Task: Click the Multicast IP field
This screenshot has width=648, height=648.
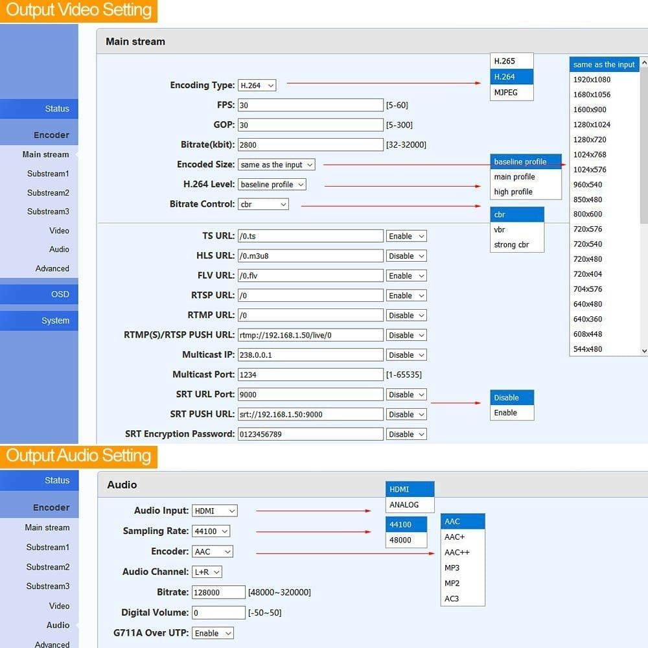Action: [x=310, y=355]
